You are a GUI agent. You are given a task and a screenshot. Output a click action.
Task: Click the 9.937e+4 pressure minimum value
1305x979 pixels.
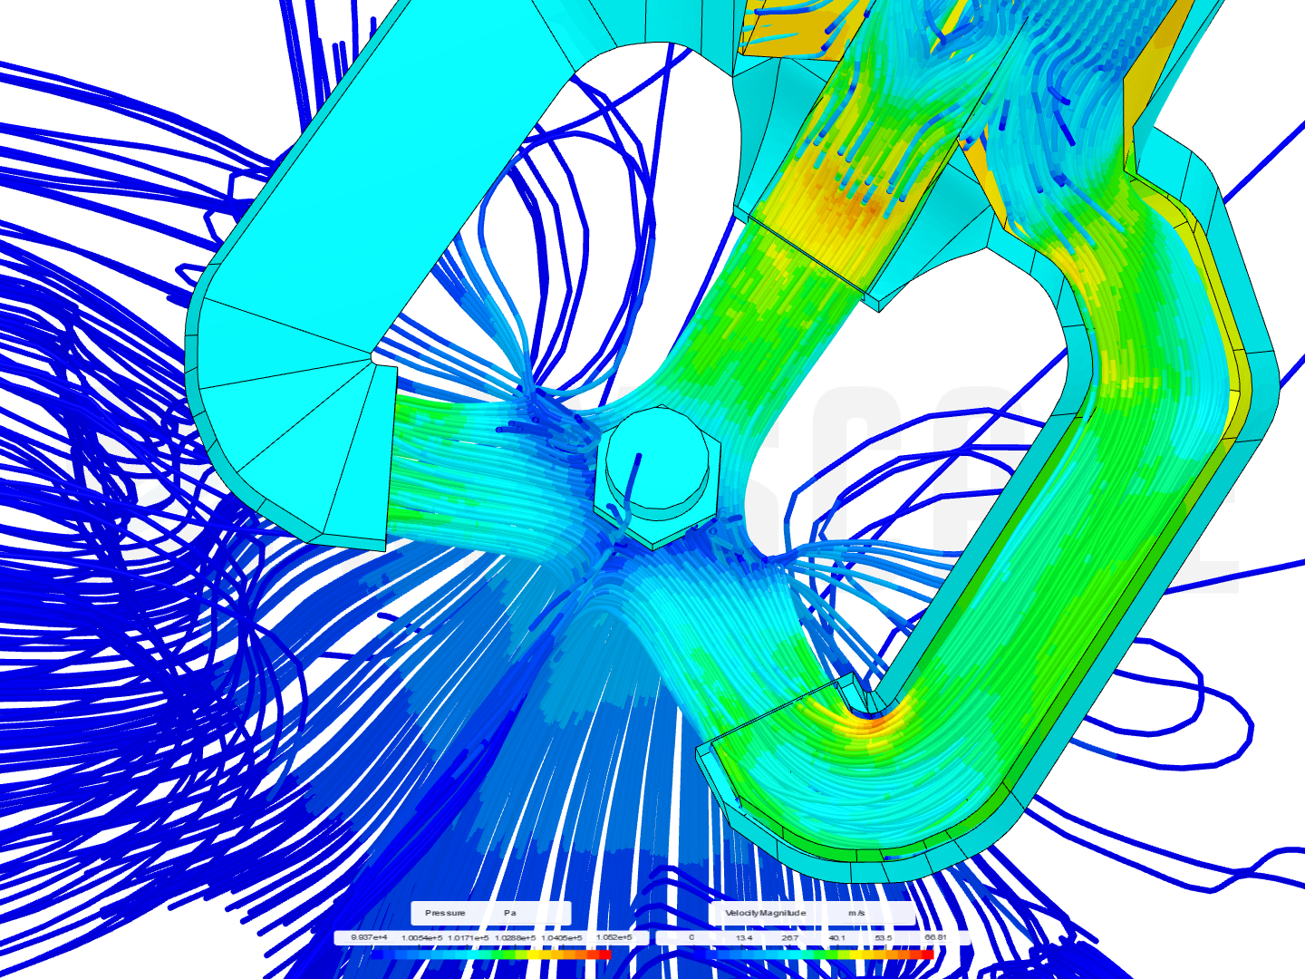click(370, 937)
